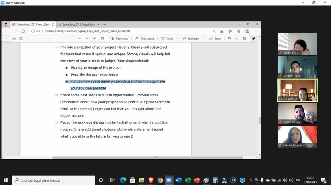
Task: Open Draw tool options dropdown arrow
Action: (177, 39)
